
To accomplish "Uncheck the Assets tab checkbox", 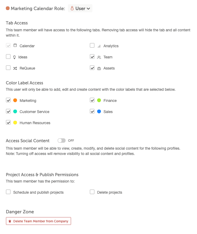I will pyautogui.click(x=92, y=68).
